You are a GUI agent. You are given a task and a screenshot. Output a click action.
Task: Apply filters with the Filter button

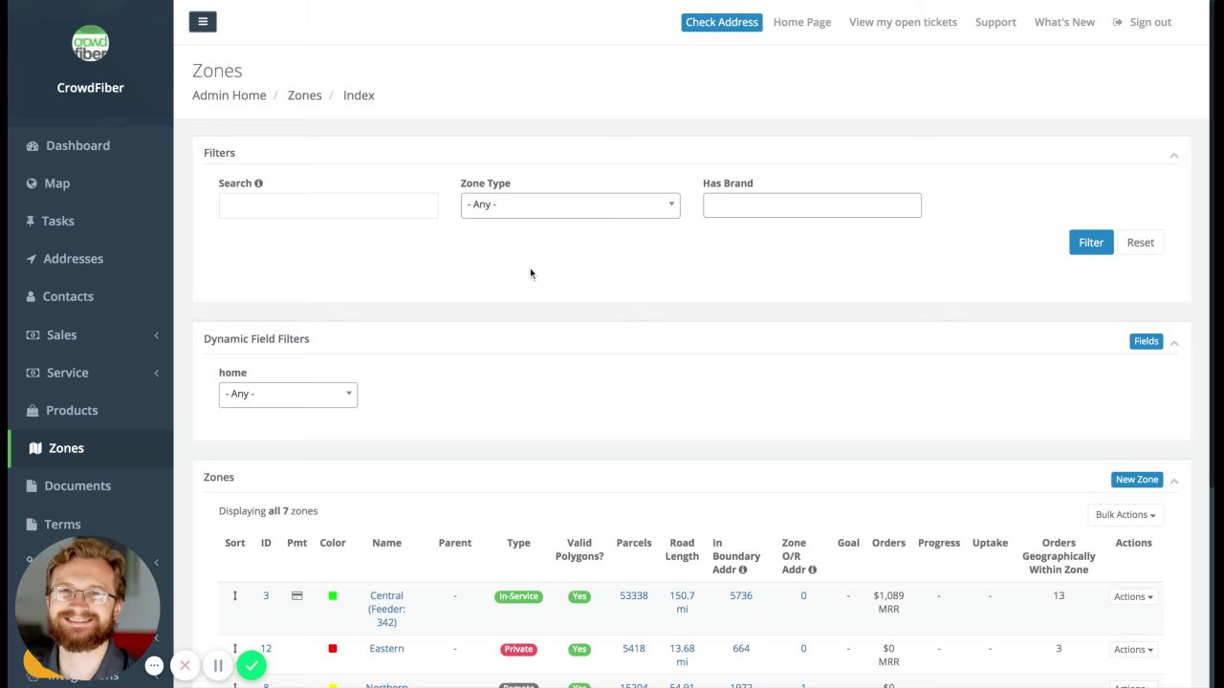click(x=1091, y=243)
